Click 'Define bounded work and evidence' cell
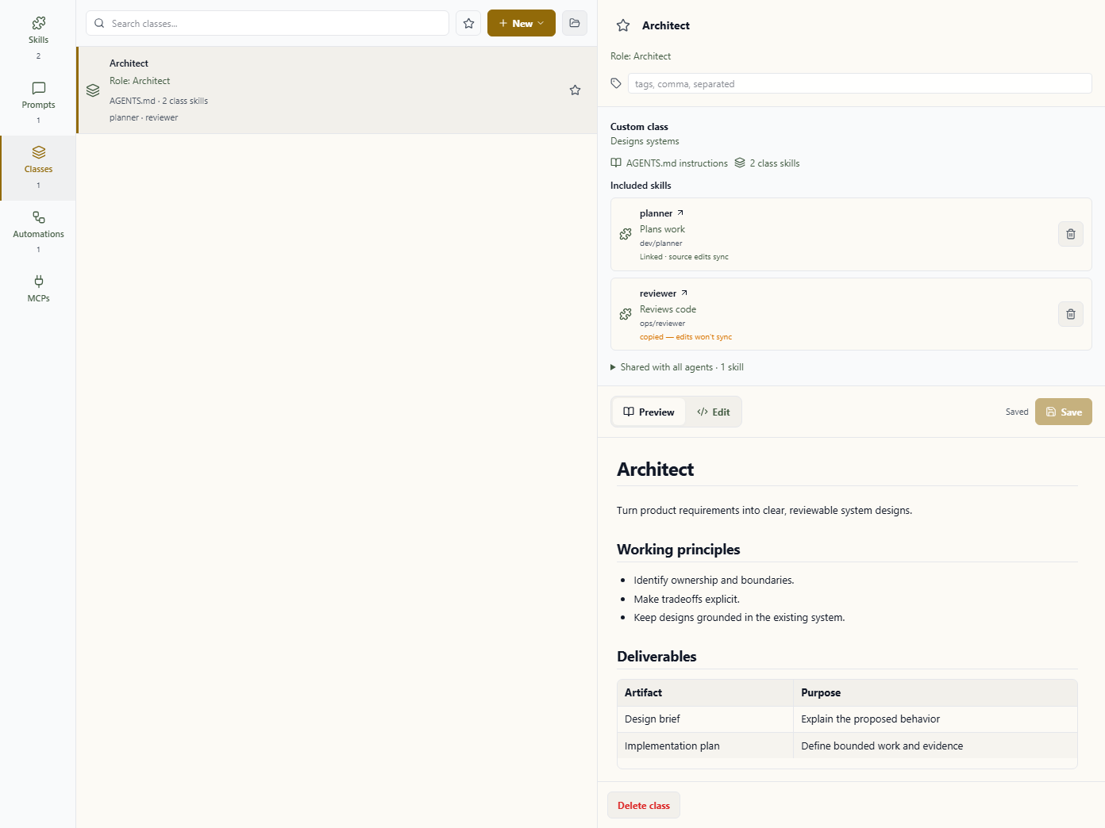1105x828 pixels. tap(935, 746)
